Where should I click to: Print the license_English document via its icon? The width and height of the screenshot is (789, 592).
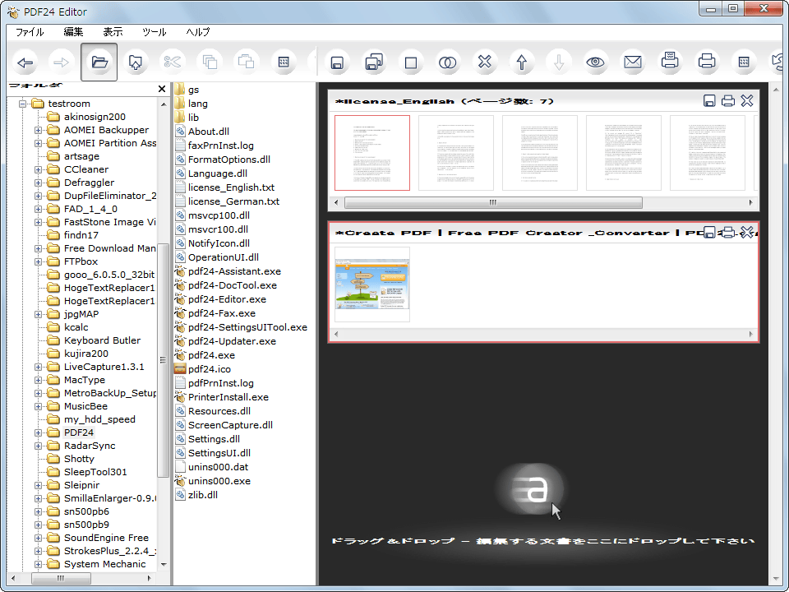click(728, 100)
